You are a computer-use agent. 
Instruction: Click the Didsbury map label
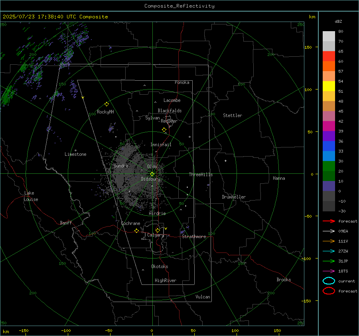click(x=150, y=179)
